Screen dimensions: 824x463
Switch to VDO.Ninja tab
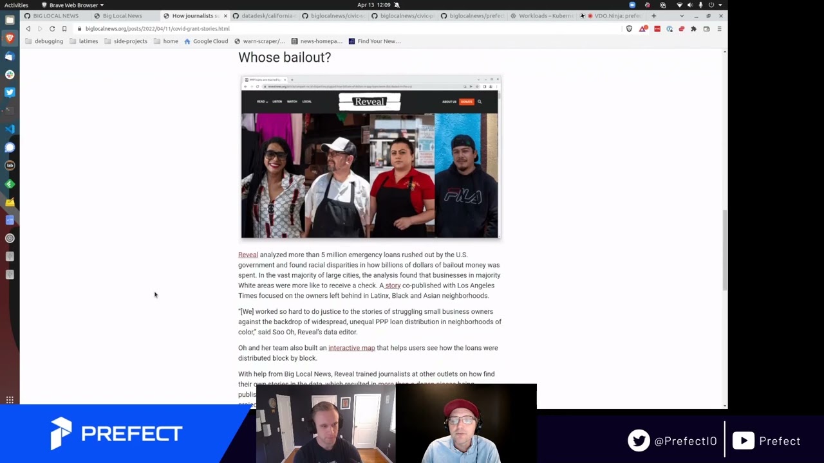612,15
